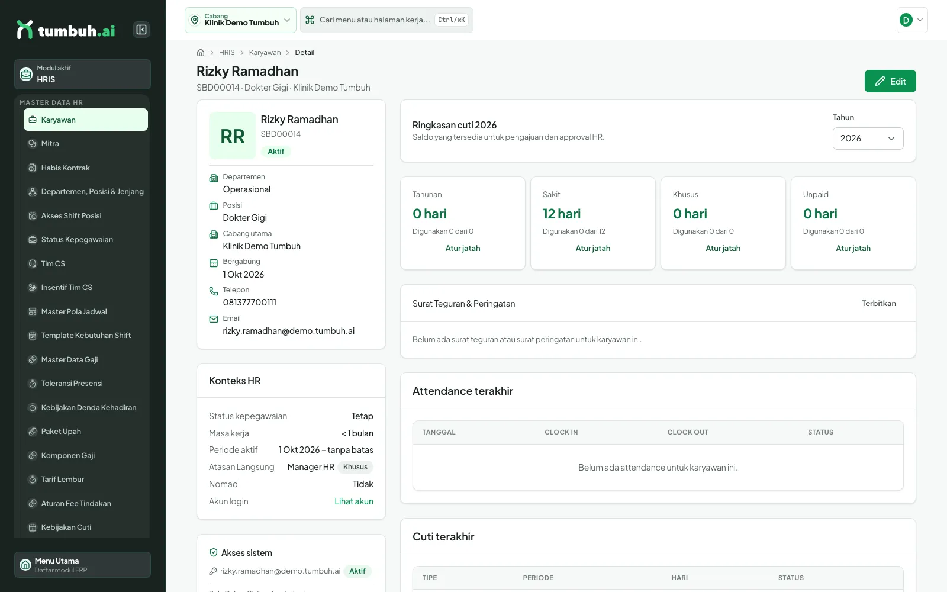Click Atur jatah under Sakit
The image size is (947, 592).
(593, 249)
